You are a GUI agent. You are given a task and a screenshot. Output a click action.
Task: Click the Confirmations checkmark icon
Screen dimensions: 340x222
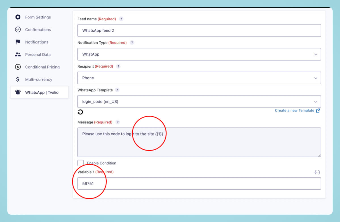(x=18, y=29)
